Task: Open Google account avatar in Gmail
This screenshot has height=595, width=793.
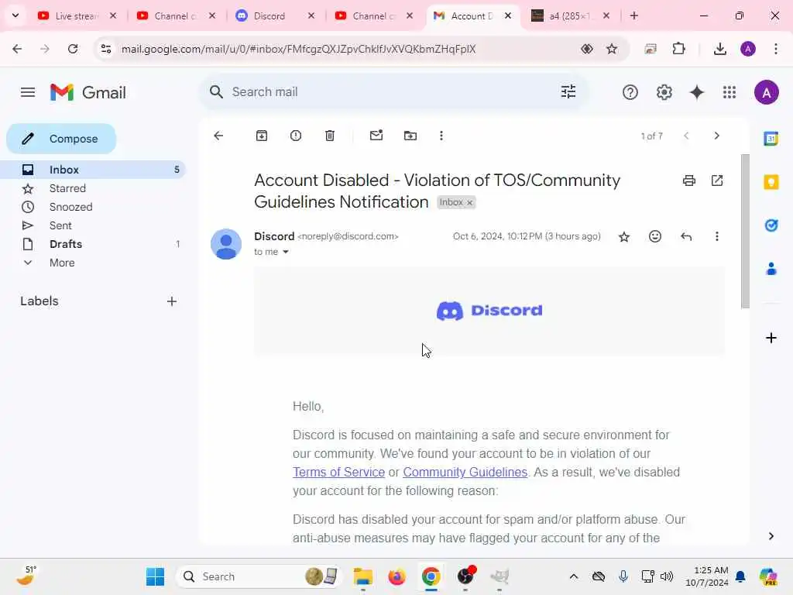Action: pyautogui.click(x=766, y=93)
